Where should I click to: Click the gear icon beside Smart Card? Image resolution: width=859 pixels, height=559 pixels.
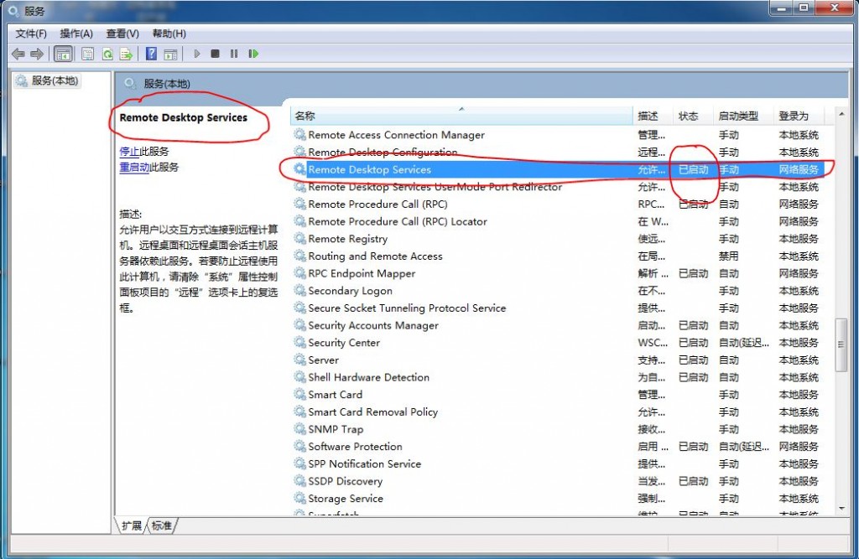coord(299,394)
